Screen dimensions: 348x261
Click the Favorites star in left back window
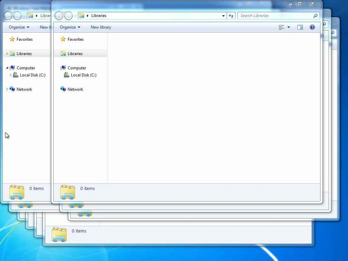coord(12,39)
